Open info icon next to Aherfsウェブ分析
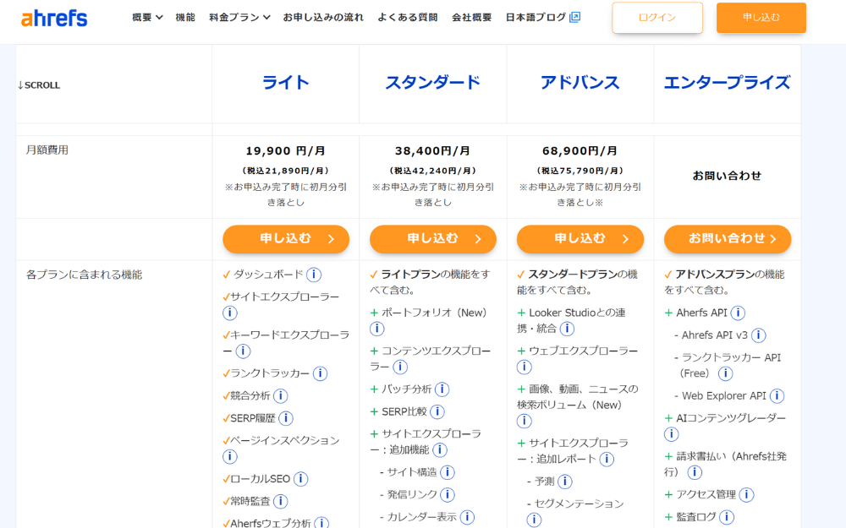 coord(321,523)
